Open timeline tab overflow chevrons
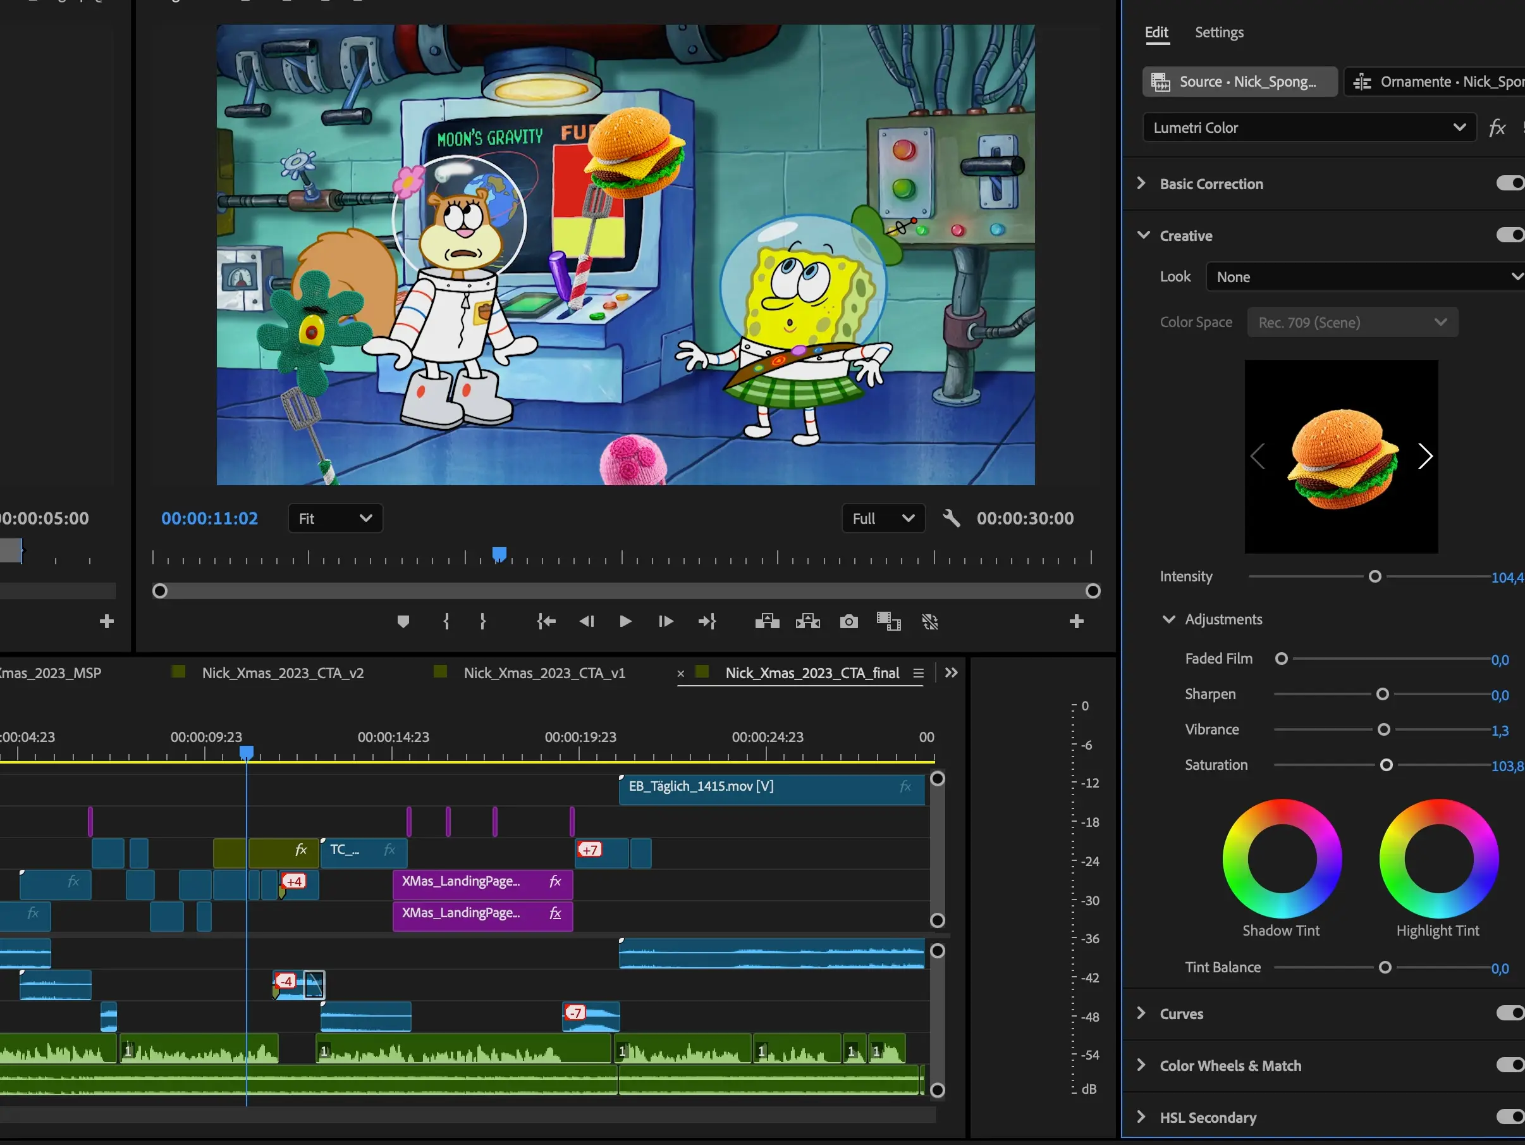1525x1145 pixels. [x=951, y=672]
